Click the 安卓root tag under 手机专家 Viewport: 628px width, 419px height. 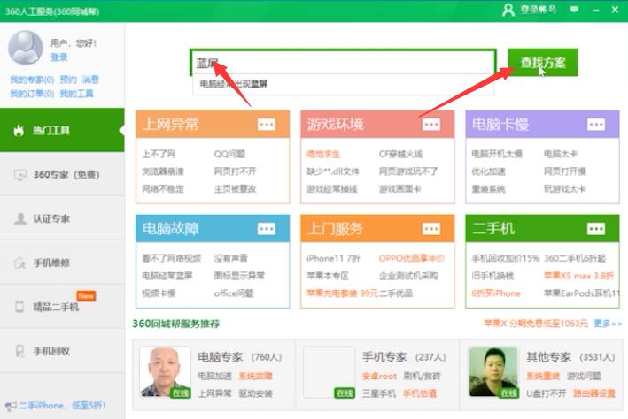pos(379,376)
